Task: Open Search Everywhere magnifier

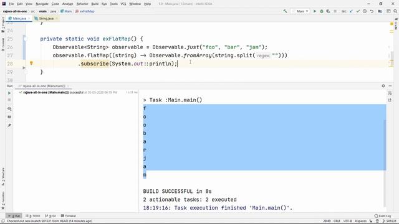Action: pyautogui.click(x=395, y=11)
